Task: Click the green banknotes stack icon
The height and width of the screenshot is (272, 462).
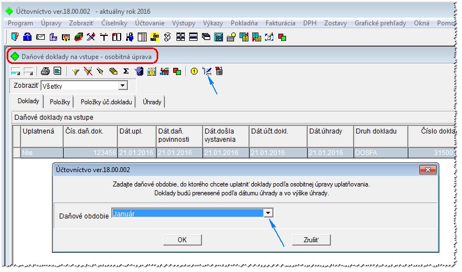Action: coord(79,37)
